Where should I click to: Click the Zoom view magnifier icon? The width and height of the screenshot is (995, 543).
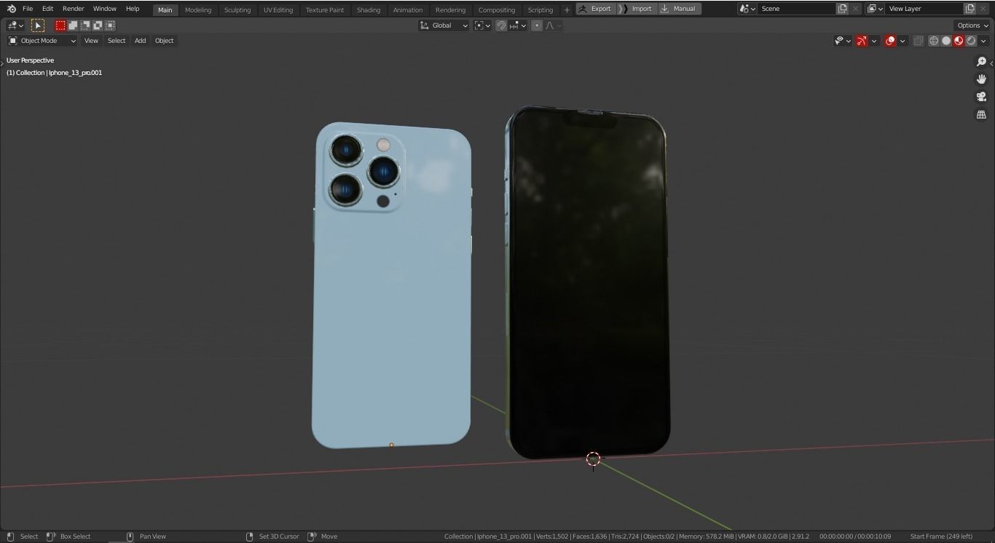(981, 62)
